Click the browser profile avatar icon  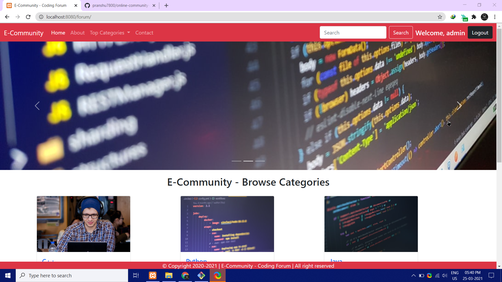tap(484, 17)
